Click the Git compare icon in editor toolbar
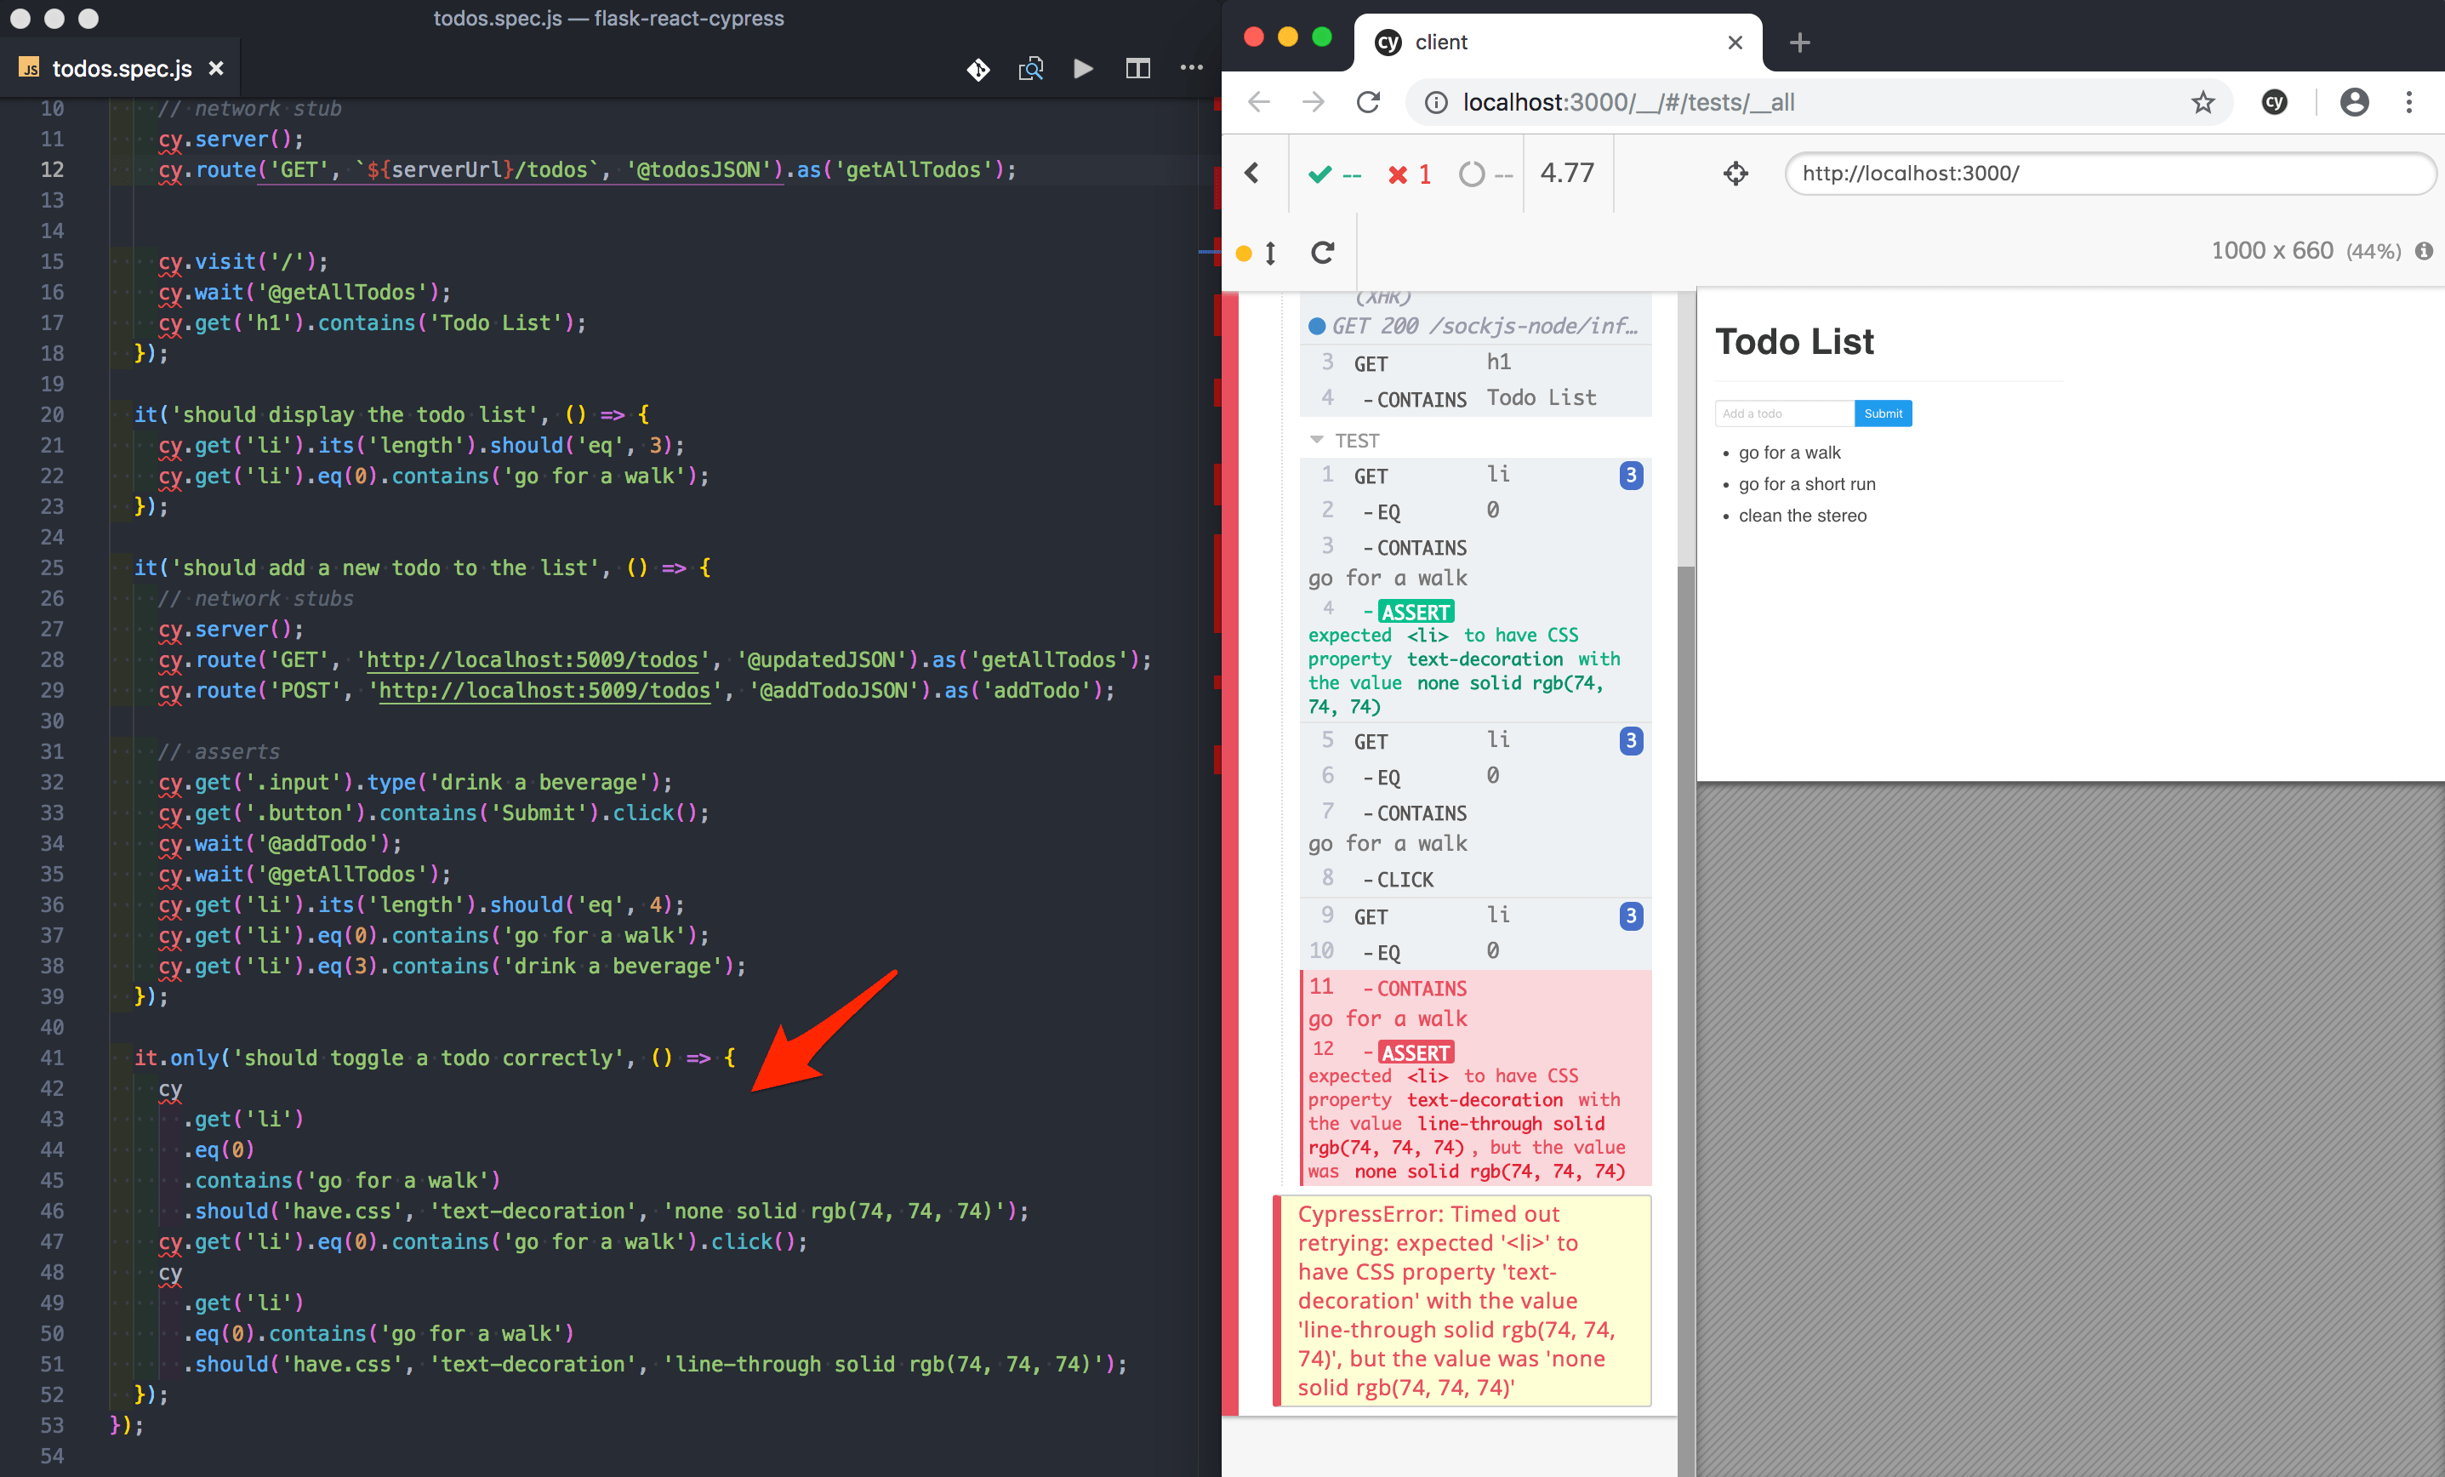 pos(978,68)
